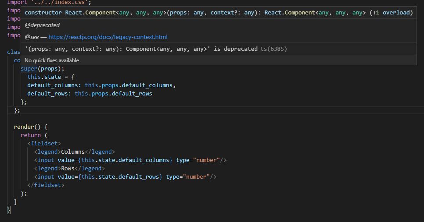Click the render() method name
424x222 pixels.
(24, 127)
